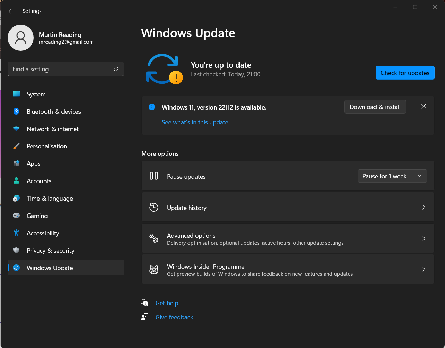
Task: Open Bluetooth & devices settings
Action: tap(66, 112)
